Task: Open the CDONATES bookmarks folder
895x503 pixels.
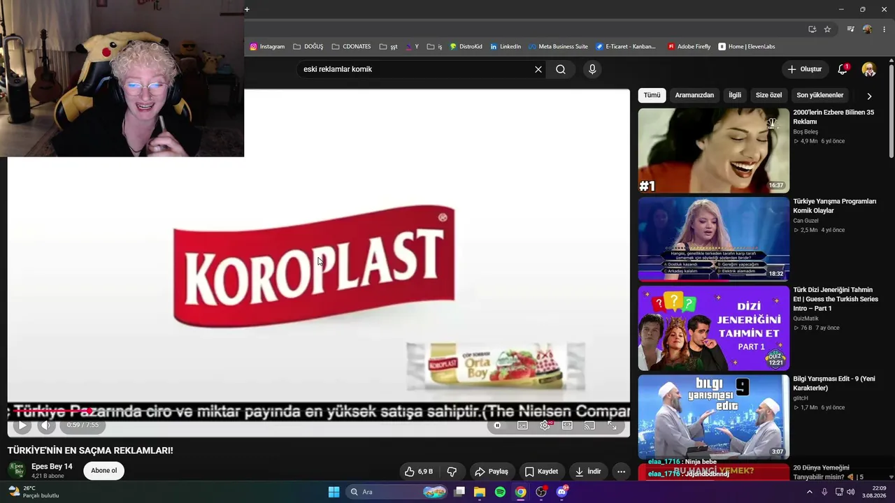Action: (351, 47)
